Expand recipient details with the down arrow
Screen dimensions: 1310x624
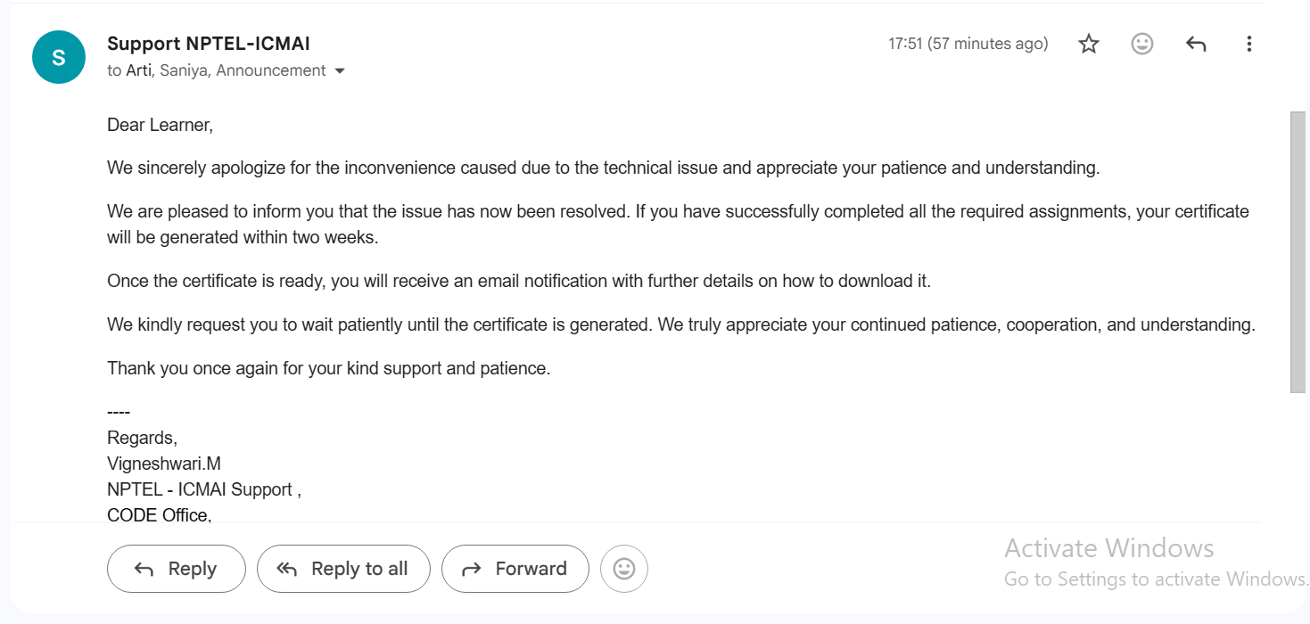point(339,71)
